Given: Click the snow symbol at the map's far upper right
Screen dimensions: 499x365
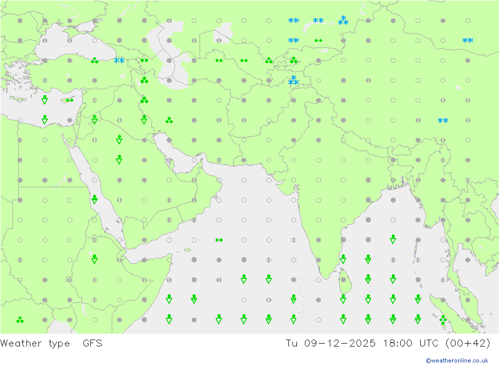Looking at the screenshot, I should [468, 40].
